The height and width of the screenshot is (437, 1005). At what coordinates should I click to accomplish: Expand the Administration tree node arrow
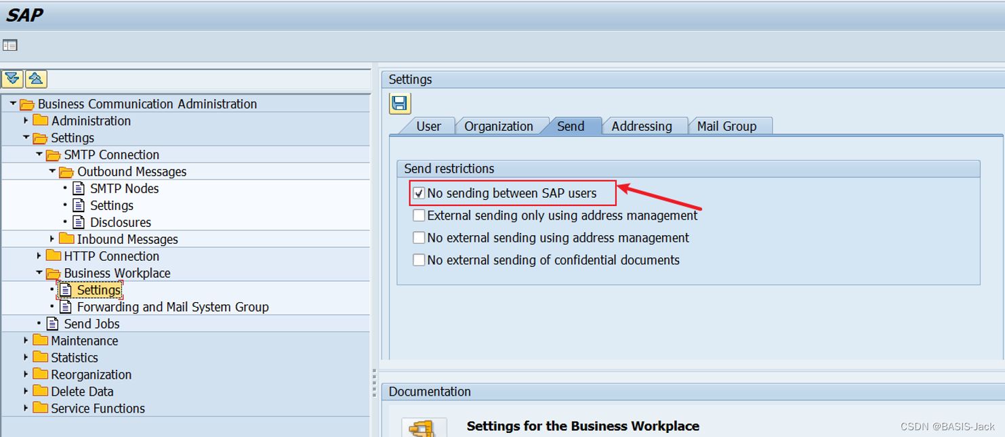pos(26,121)
